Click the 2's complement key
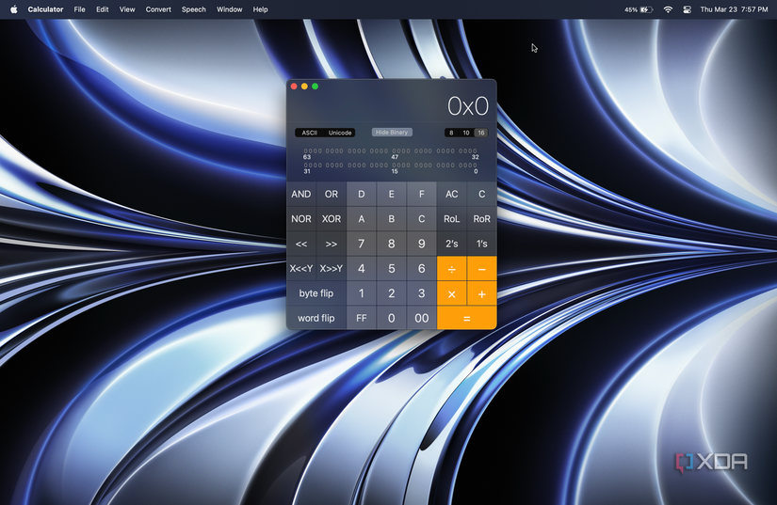This screenshot has width=777, height=505. click(x=452, y=244)
